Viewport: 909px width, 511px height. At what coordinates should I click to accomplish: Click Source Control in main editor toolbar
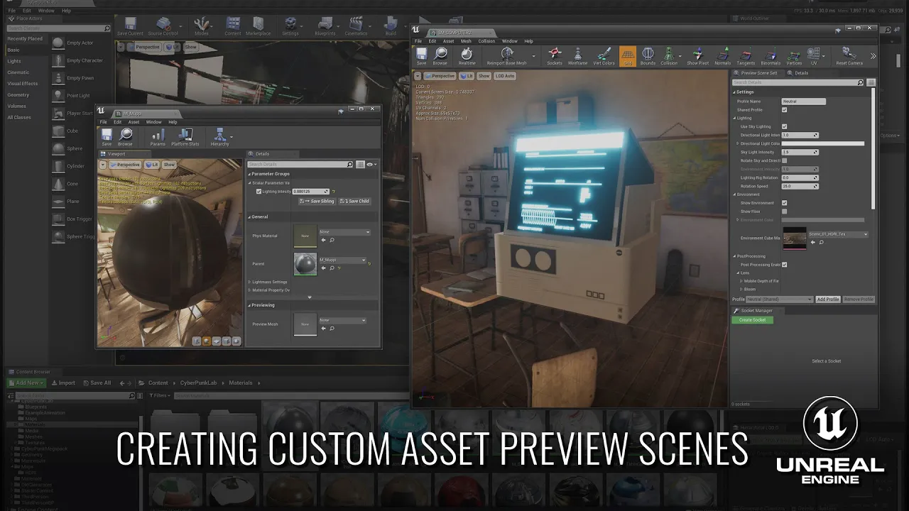(x=163, y=27)
